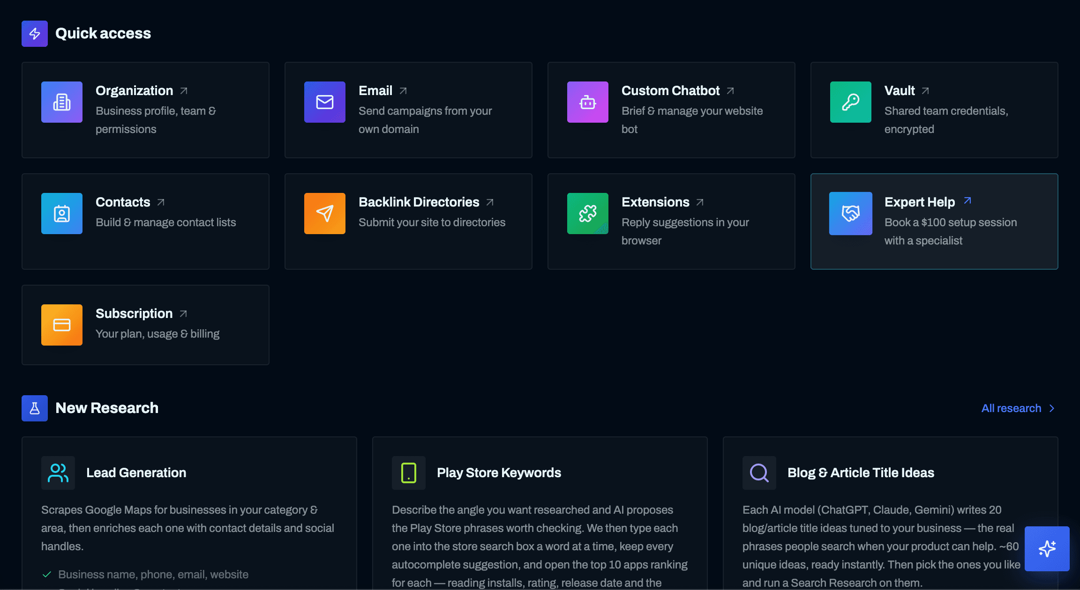Open the Organization building icon
Viewport: 1080px width, 590px height.
click(62, 102)
